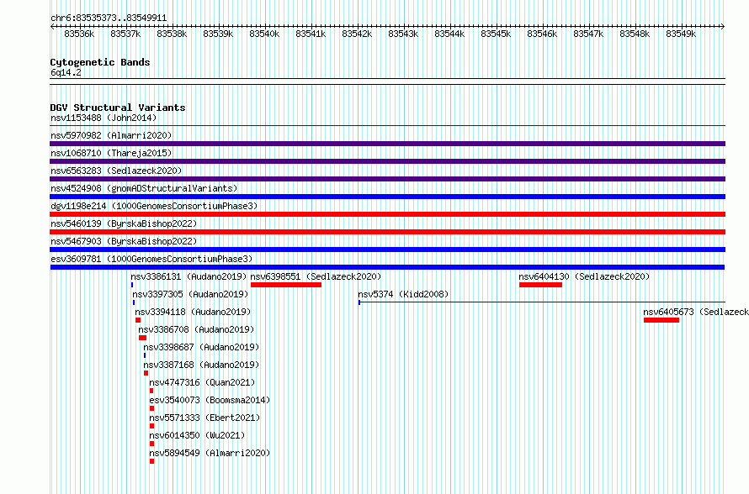The width and height of the screenshot is (749, 494).
Task: Click the blue bar under nsv5467903
Action: tap(387, 250)
